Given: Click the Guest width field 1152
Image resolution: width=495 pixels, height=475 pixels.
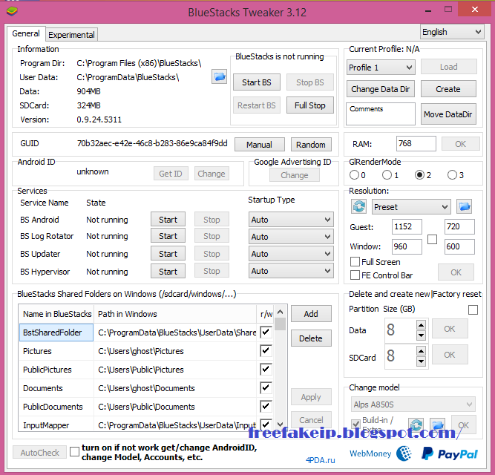Looking at the screenshot, I should click(x=407, y=226).
